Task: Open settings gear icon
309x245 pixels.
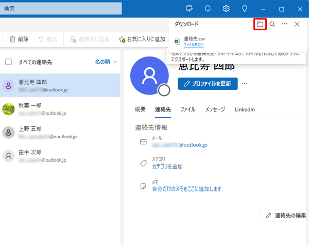Action: pos(226,8)
